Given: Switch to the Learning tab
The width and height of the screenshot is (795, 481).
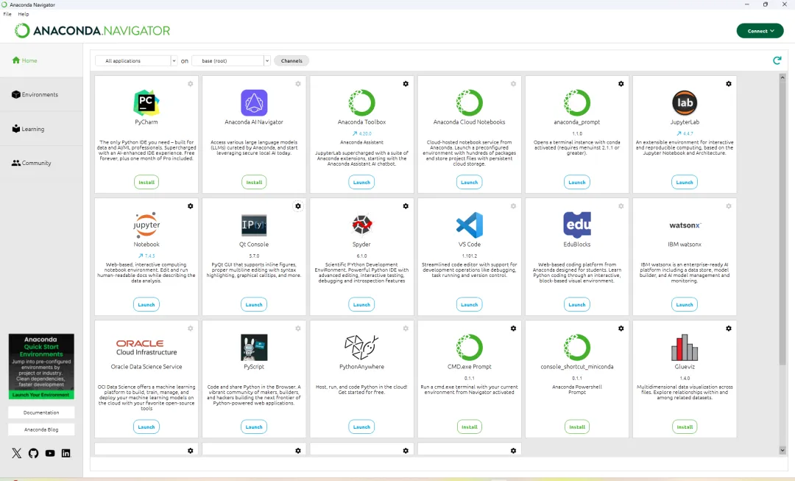Looking at the screenshot, I should point(41,129).
